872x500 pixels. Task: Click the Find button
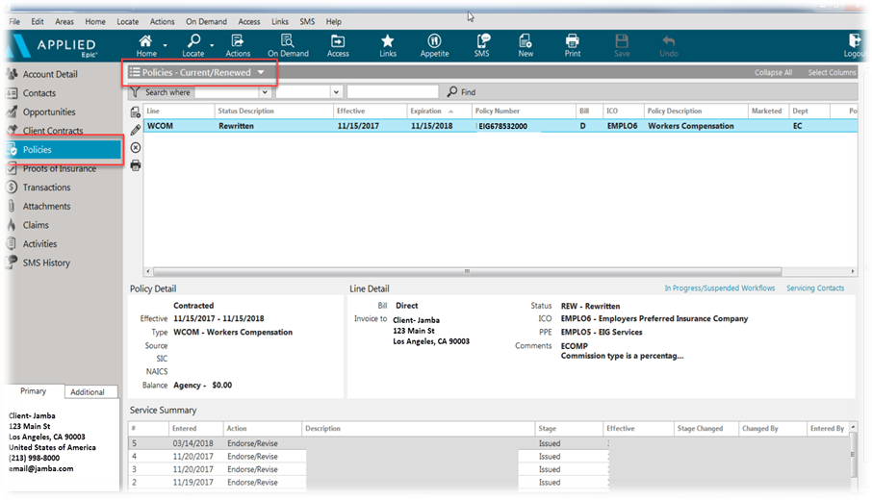click(x=461, y=92)
